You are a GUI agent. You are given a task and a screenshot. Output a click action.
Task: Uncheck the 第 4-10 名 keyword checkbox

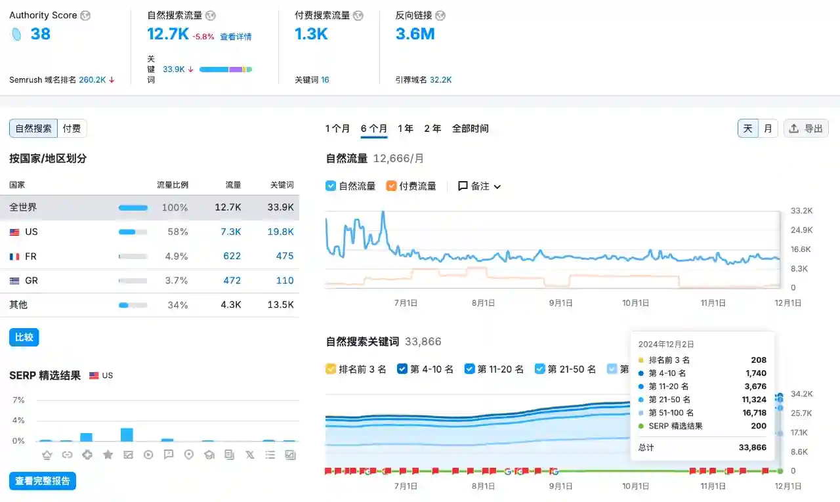(402, 369)
